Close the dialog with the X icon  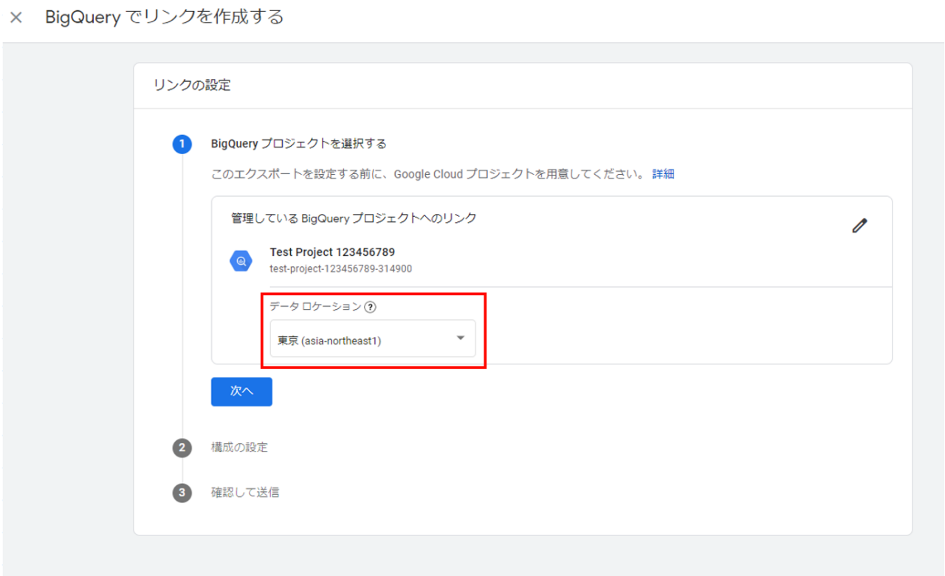(15, 16)
